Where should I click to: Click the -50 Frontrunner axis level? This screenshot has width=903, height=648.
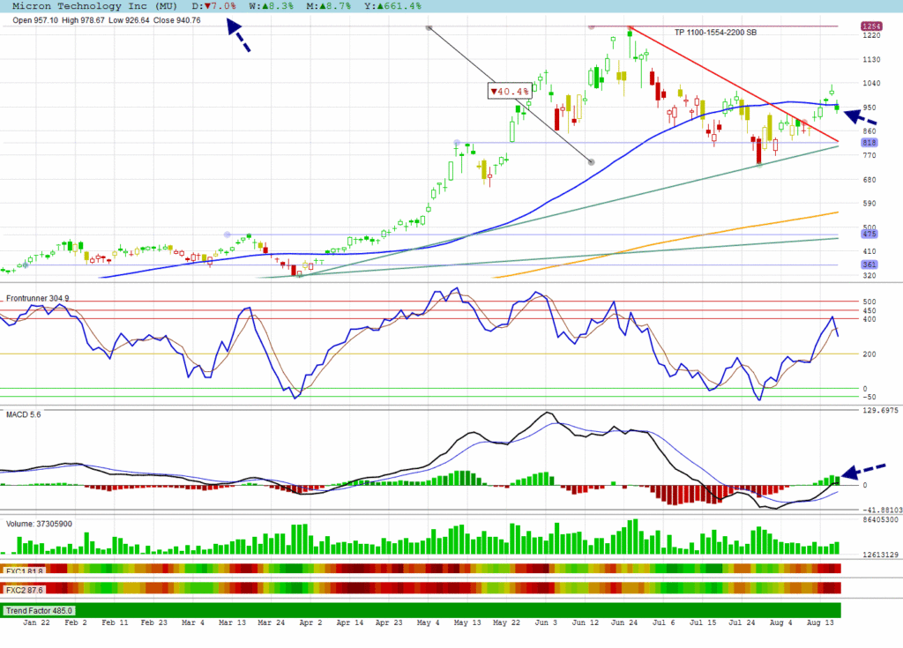(x=869, y=397)
